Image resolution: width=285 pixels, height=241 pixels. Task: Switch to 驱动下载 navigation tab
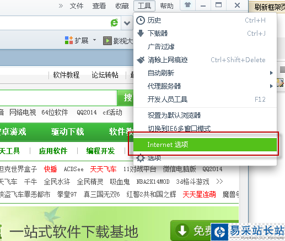[67, 132]
